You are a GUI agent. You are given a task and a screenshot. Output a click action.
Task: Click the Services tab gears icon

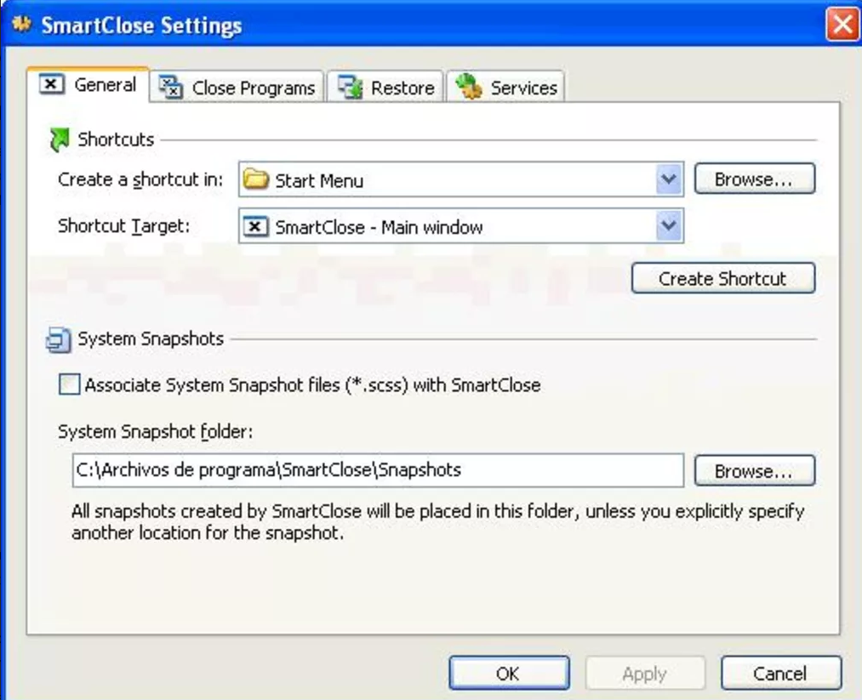point(468,88)
